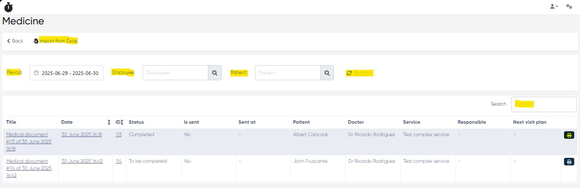This screenshot has width=580, height=188.
Task: Click the Patient search magnifier icon
Action: tap(327, 73)
